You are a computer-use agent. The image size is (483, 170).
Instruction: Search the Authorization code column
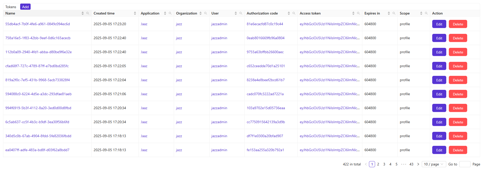click(x=294, y=13)
